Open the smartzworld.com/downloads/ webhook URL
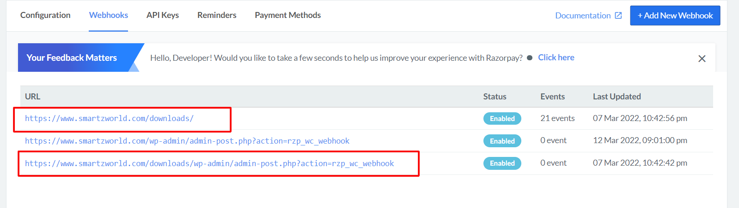The height and width of the screenshot is (208, 739). click(x=109, y=118)
